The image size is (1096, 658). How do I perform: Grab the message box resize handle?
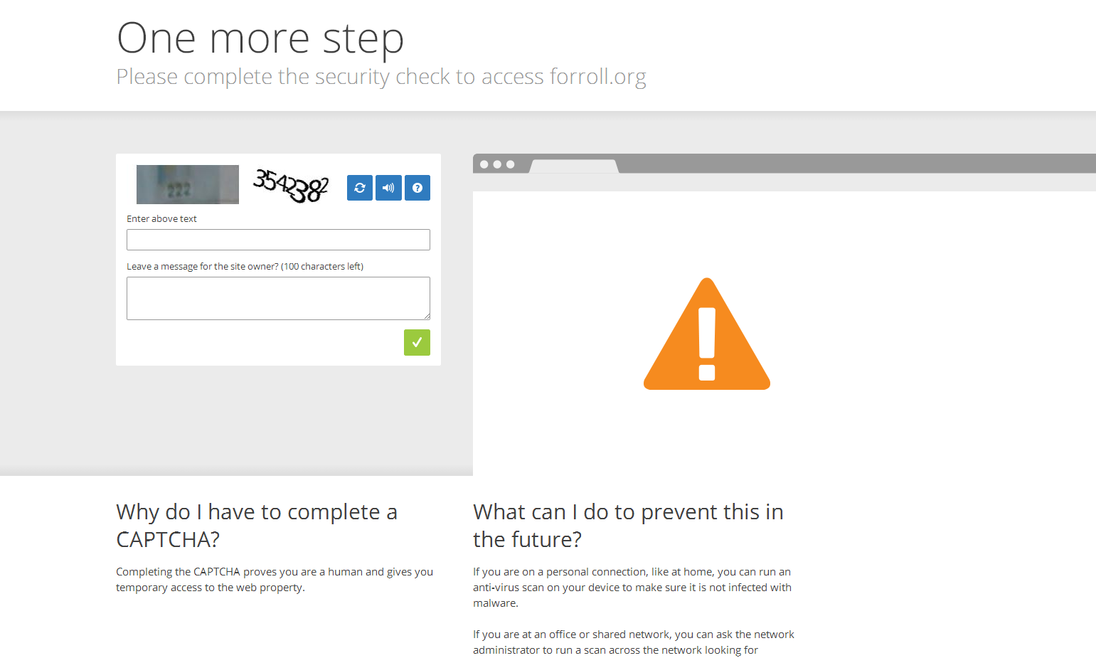click(427, 317)
